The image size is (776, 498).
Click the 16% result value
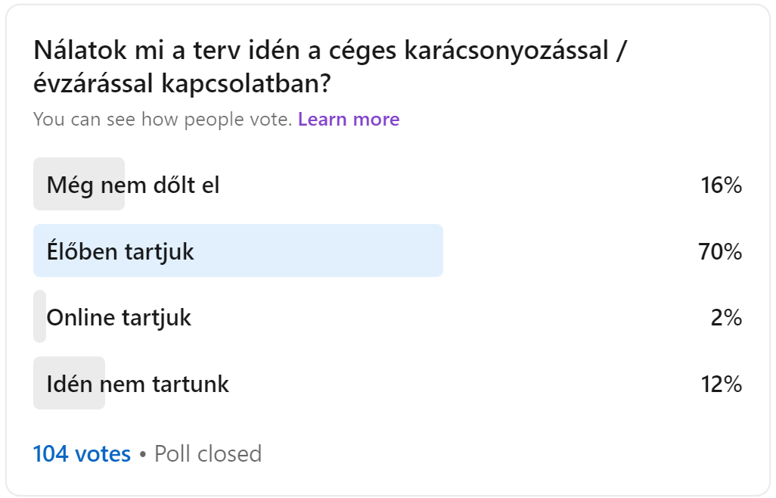(x=721, y=185)
